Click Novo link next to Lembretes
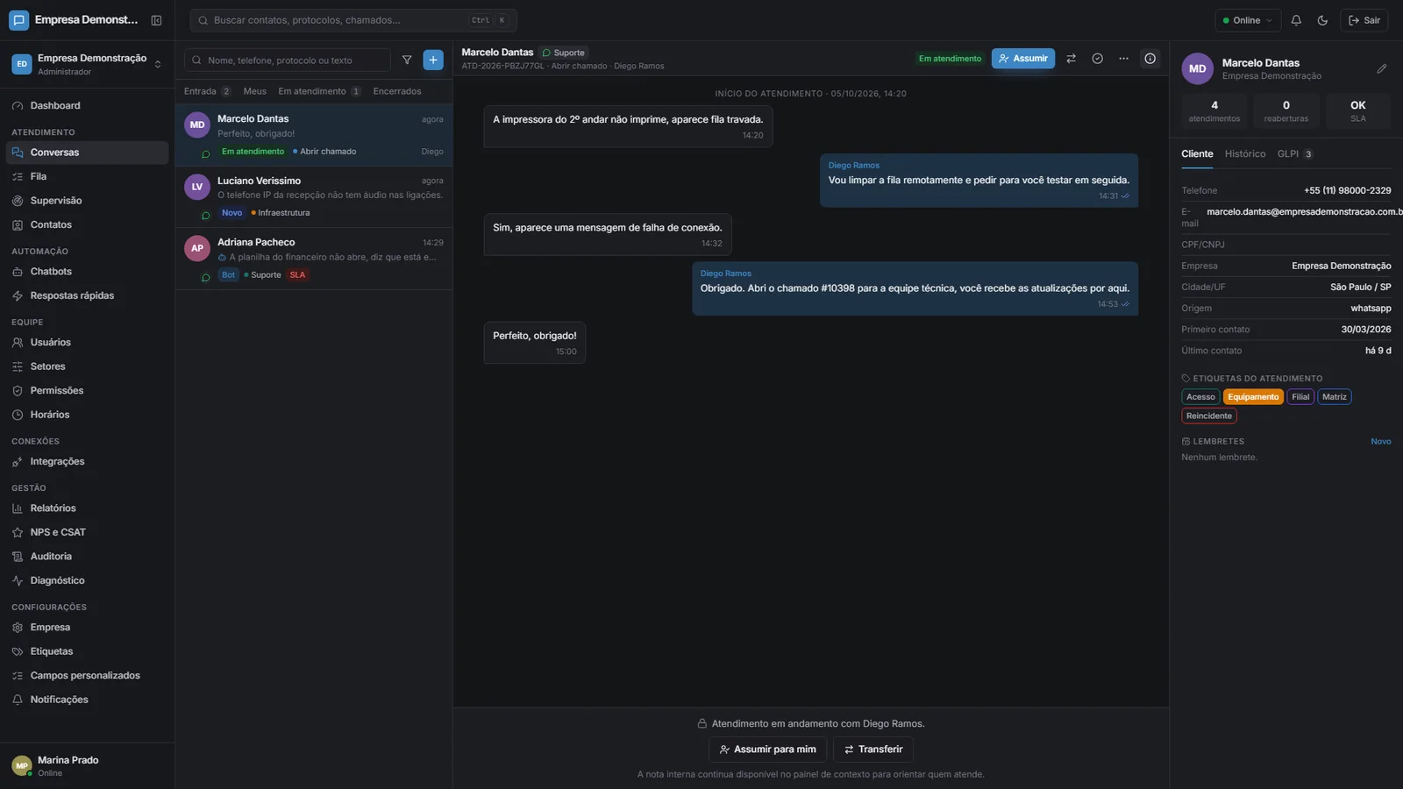The width and height of the screenshot is (1403, 789). [1381, 442]
